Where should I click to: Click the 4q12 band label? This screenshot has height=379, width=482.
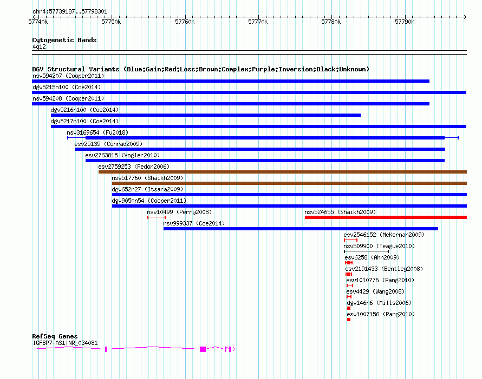[x=39, y=46]
